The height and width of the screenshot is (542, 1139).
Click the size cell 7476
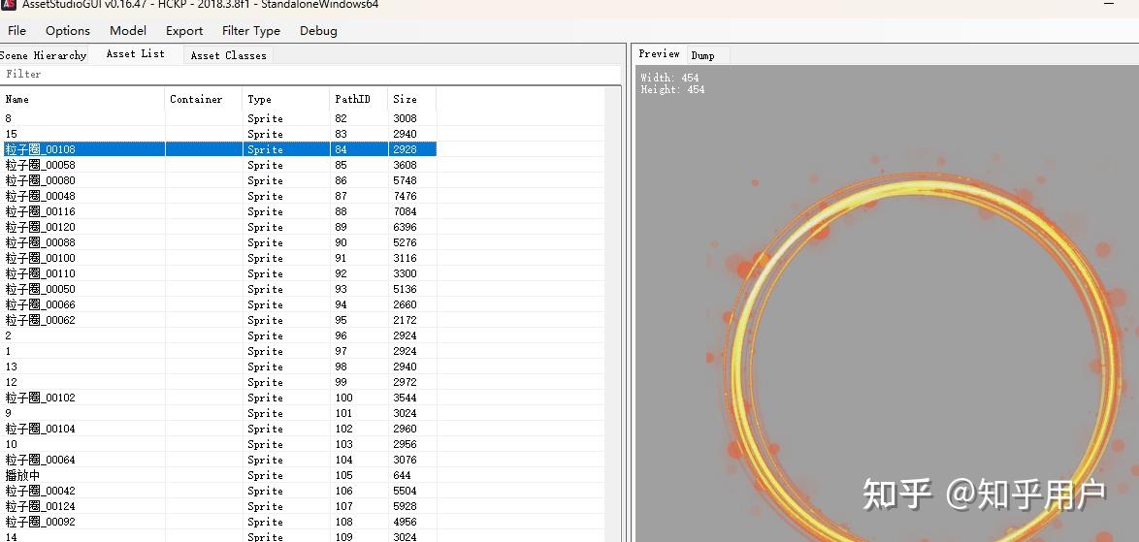pyautogui.click(x=406, y=196)
